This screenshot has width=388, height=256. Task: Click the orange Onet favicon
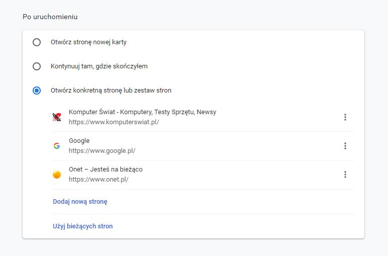coord(57,175)
